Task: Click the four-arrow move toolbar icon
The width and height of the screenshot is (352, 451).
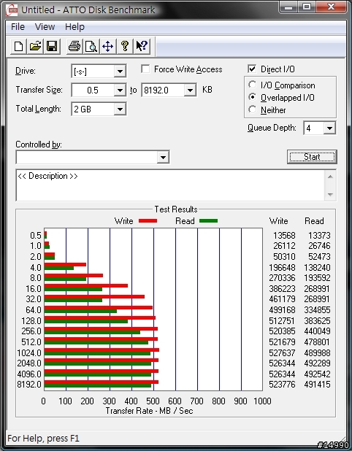Action: click(108, 46)
